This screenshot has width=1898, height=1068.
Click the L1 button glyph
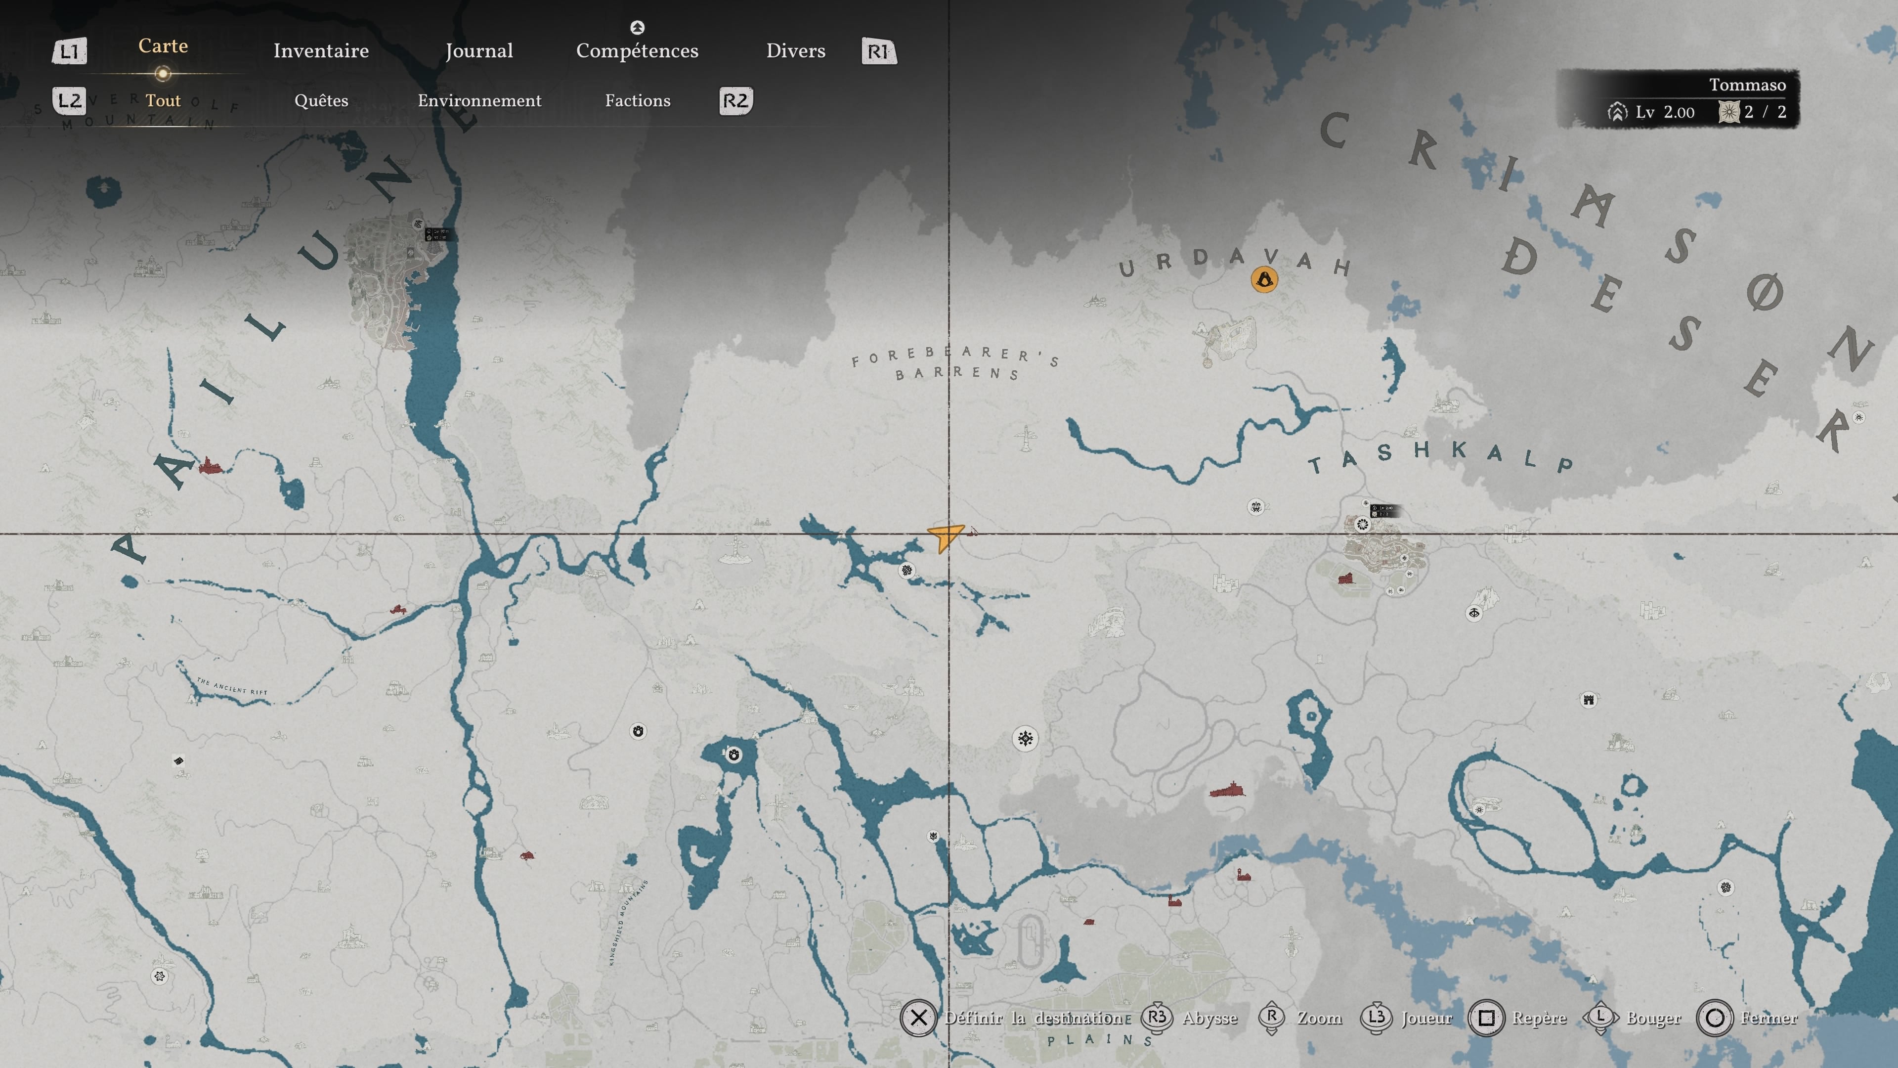point(69,51)
